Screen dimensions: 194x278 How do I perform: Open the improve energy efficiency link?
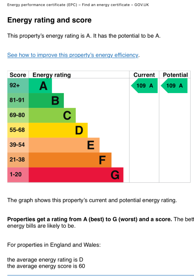tap(73, 55)
